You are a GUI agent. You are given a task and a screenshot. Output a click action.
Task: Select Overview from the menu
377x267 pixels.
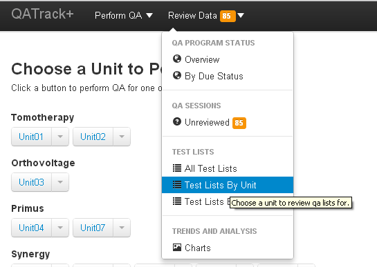pyautogui.click(x=228, y=59)
